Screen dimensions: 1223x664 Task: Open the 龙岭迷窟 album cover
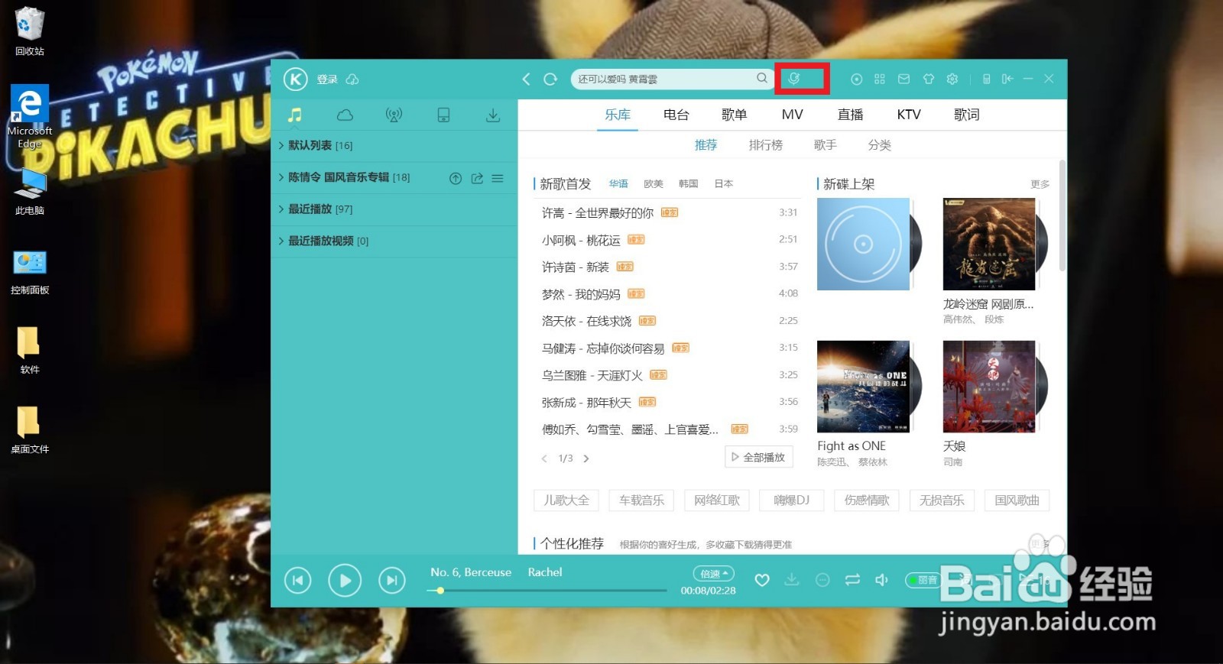click(x=989, y=244)
